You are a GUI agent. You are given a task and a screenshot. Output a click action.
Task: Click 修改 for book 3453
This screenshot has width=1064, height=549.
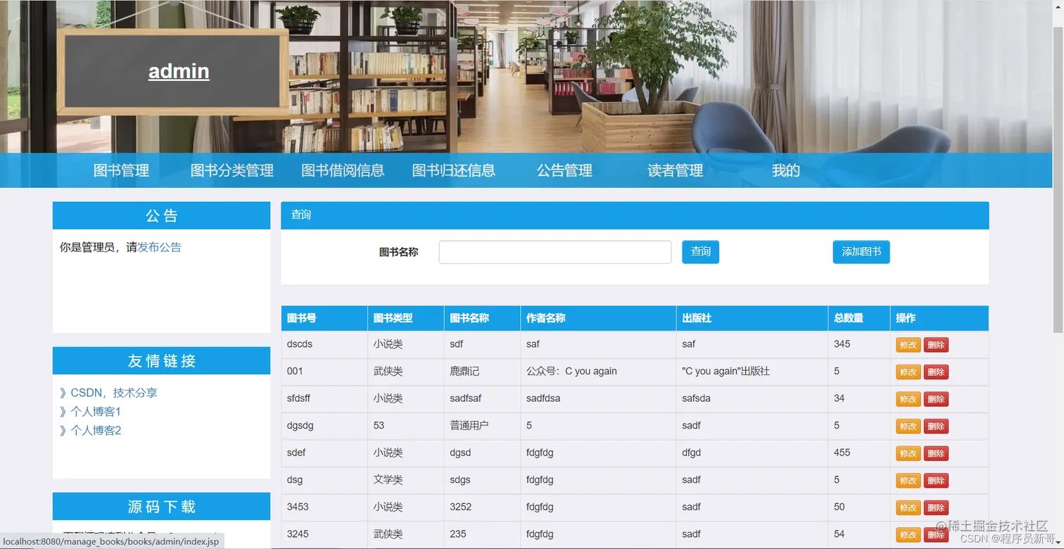point(908,507)
